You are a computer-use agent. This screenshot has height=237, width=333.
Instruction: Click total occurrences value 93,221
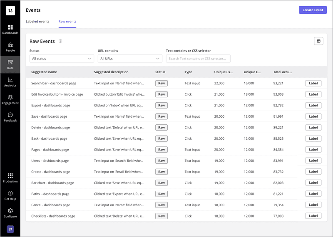278,83
